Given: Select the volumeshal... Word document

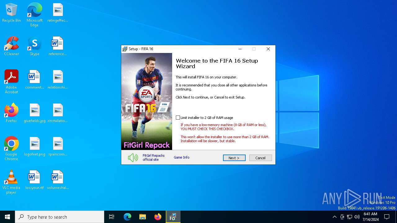Looking at the screenshot, I should click(58, 180).
